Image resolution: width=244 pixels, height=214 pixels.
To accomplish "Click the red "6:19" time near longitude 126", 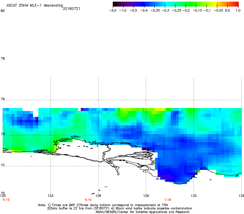I will point(88,200).
